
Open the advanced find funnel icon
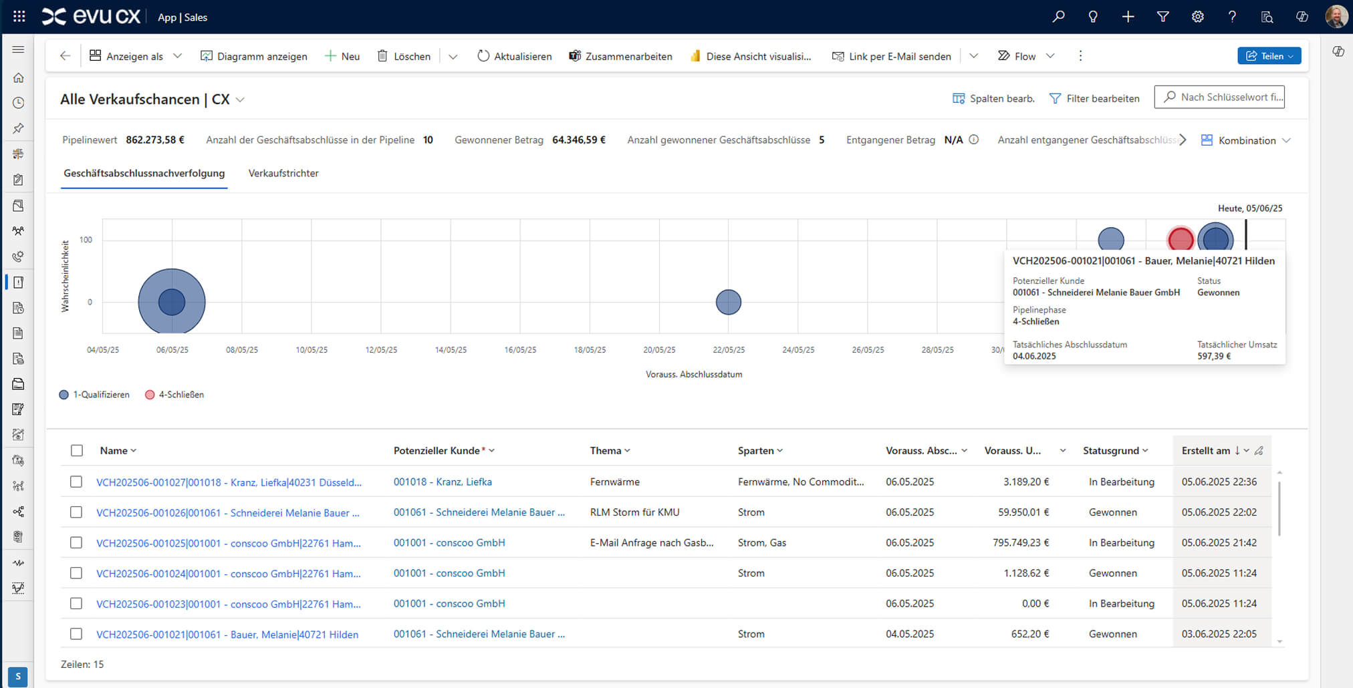1162,17
